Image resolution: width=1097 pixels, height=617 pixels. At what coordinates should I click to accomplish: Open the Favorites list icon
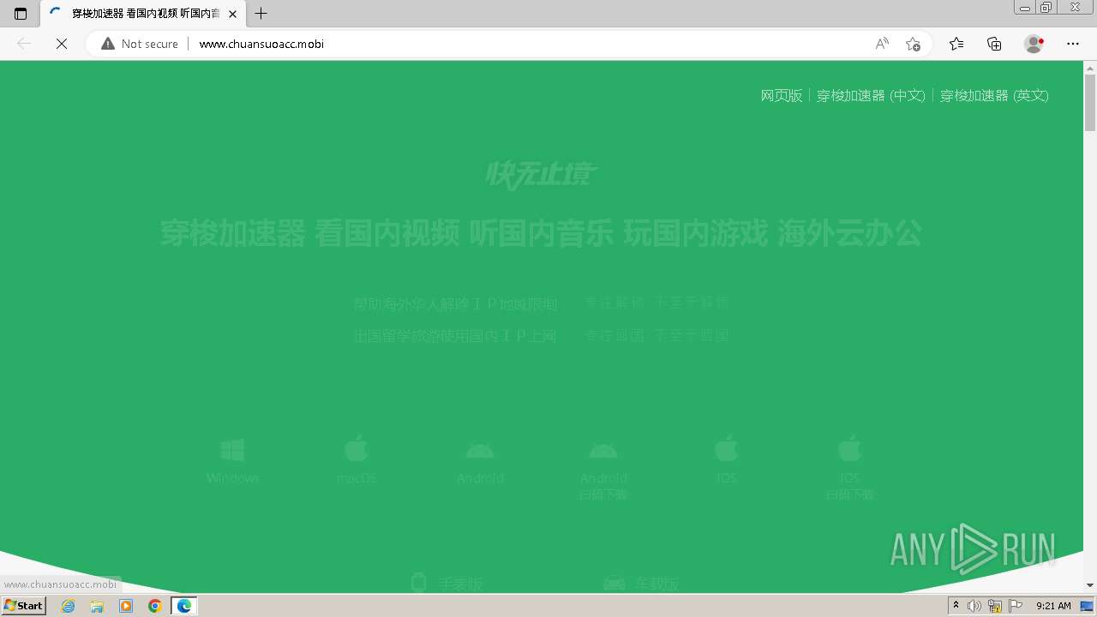[x=956, y=44]
